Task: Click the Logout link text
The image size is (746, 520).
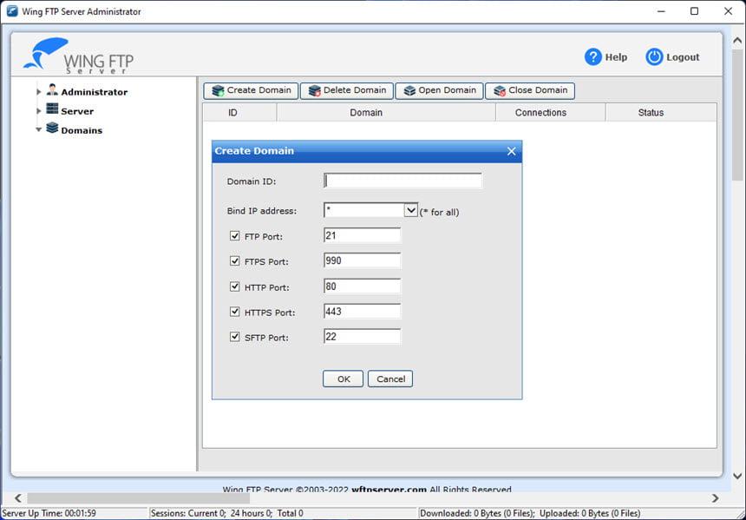Action: pyautogui.click(x=683, y=57)
